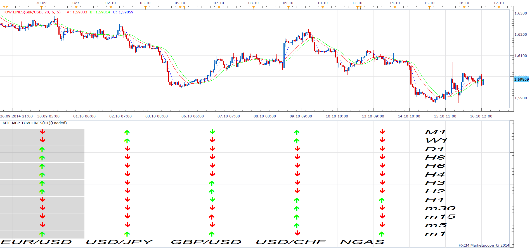532x248 pixels.
Task: Click the m5 timeframe label
Action: coord(436,225)
